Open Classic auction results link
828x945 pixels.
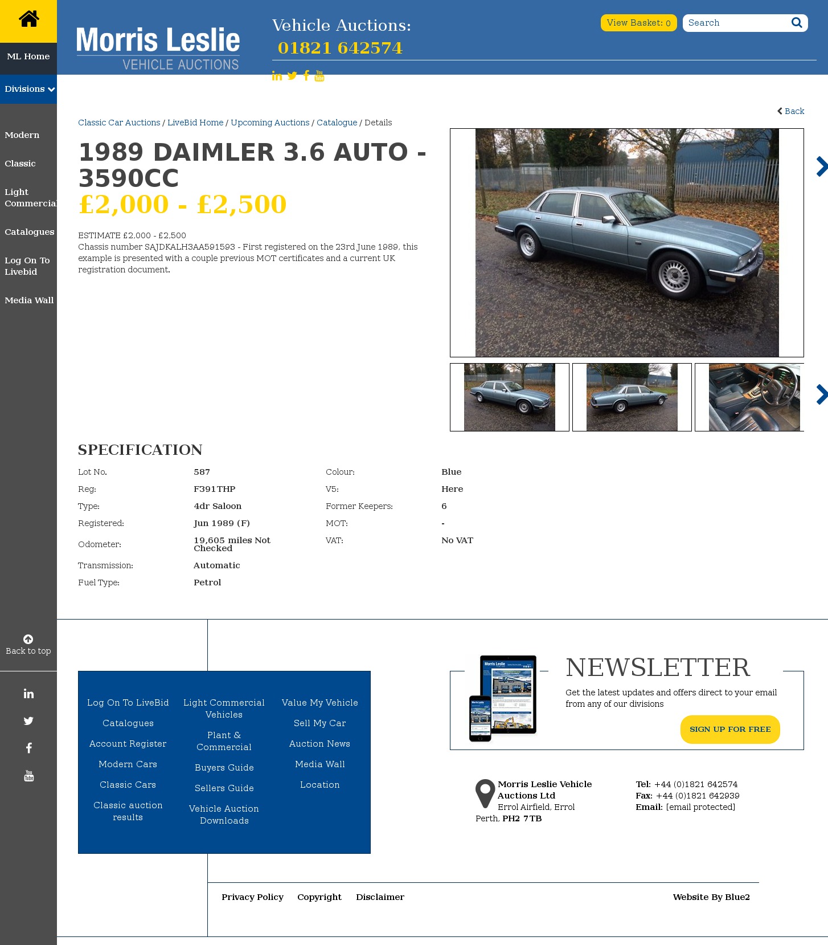(128, 811)
